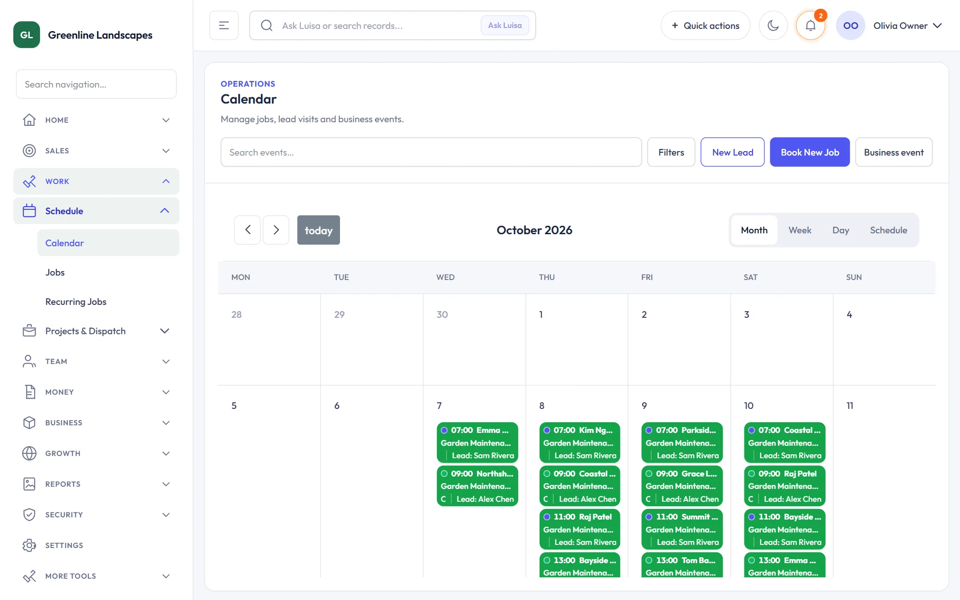Image resolution: width=960 pixels, height=600 pixels.
Task: Switch to Week view tab
Action: click(x=800, y=230)
